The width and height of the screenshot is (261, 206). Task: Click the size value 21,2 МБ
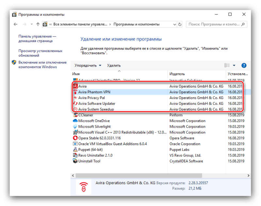coord(195,188)
